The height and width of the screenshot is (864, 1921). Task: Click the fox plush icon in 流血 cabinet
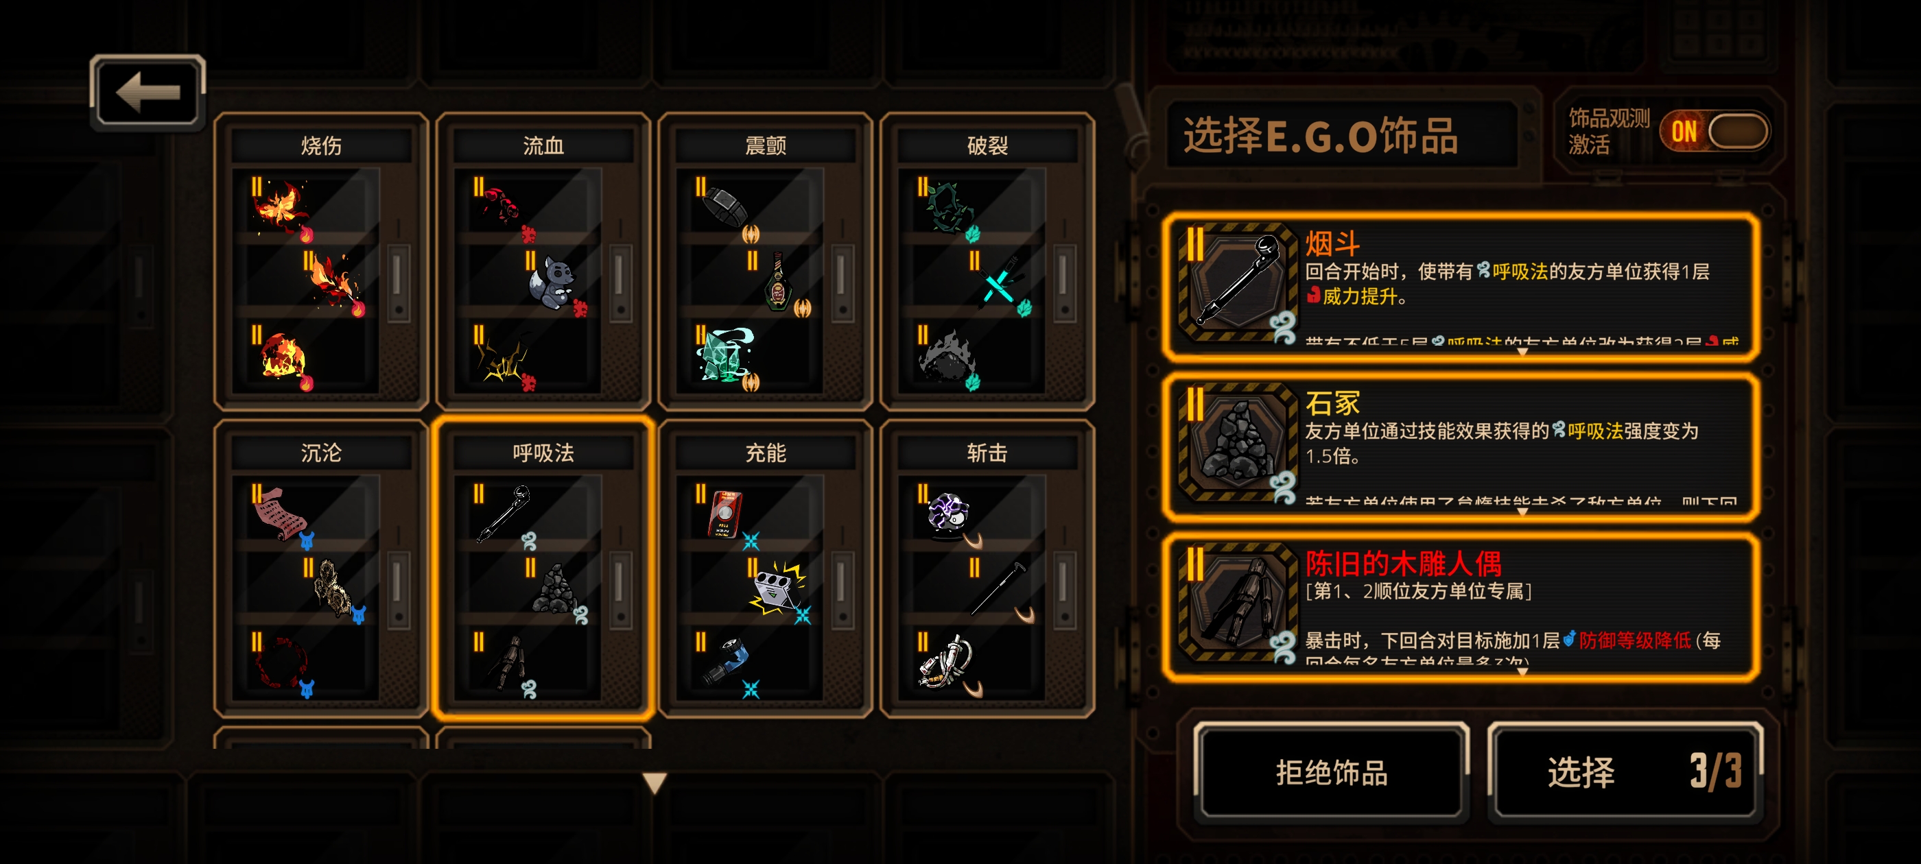point(554,283)
